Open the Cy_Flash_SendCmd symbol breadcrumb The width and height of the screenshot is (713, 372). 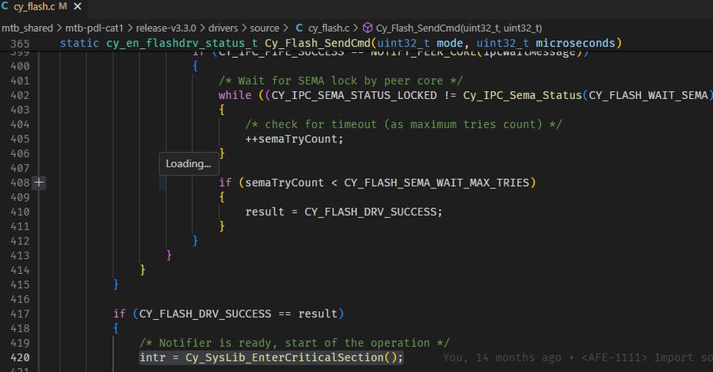pyautogui.click(x=459, y=28)
